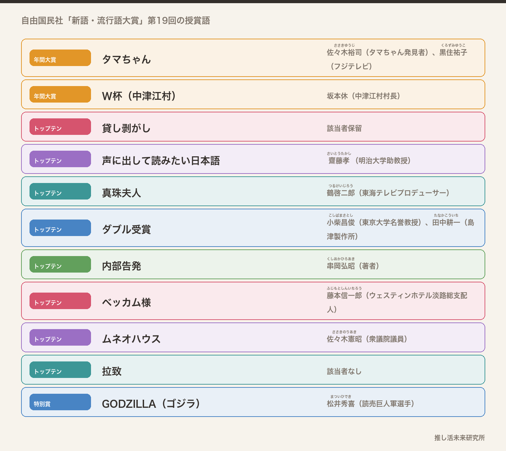Click recipient 串岡弘昭（著者）

(354, 266)
